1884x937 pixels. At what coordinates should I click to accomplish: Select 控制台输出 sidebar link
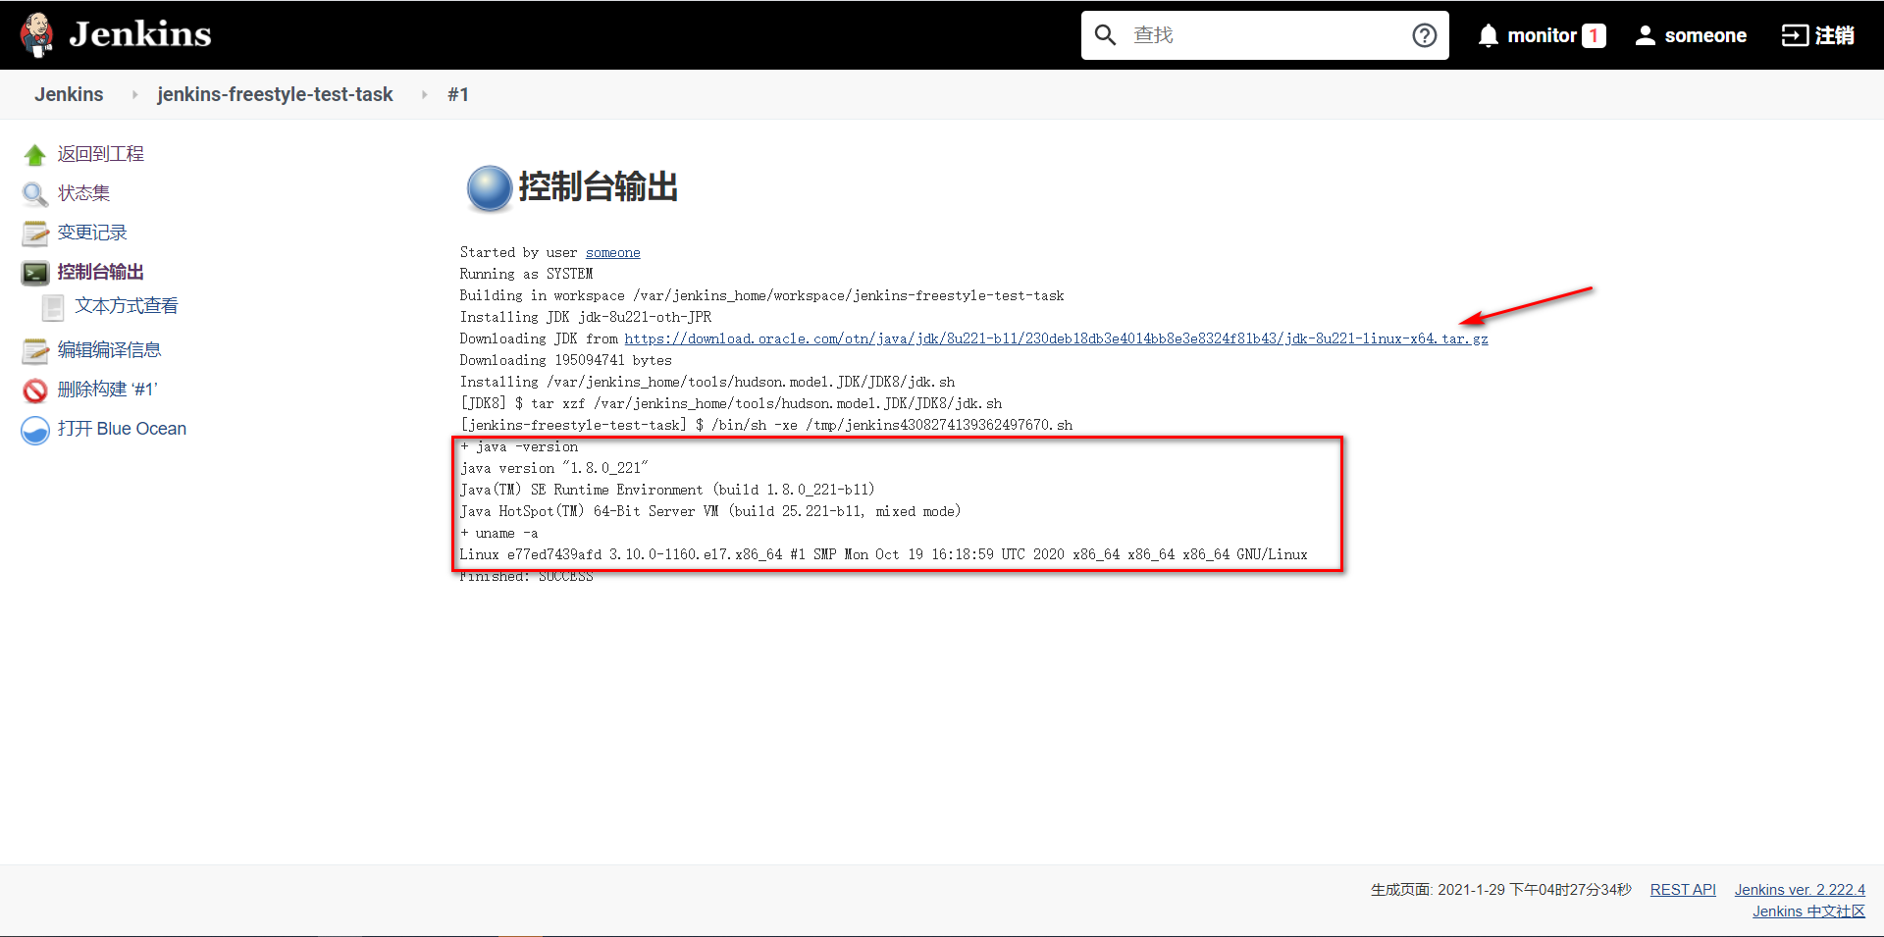(100, 272)
